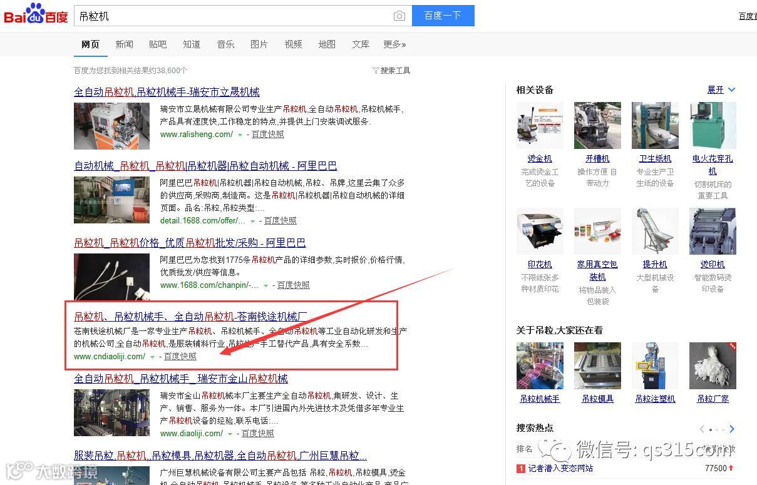The width and height of the screenshot is (757, 485).
Task: Switch to the 文库 tab
Action: coord(361,44)
